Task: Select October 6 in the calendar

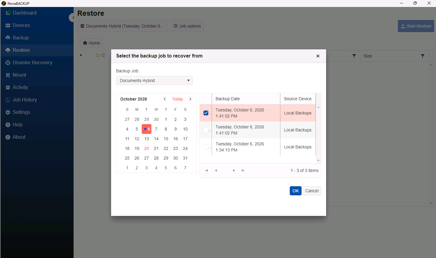Action: coord(147,129)
